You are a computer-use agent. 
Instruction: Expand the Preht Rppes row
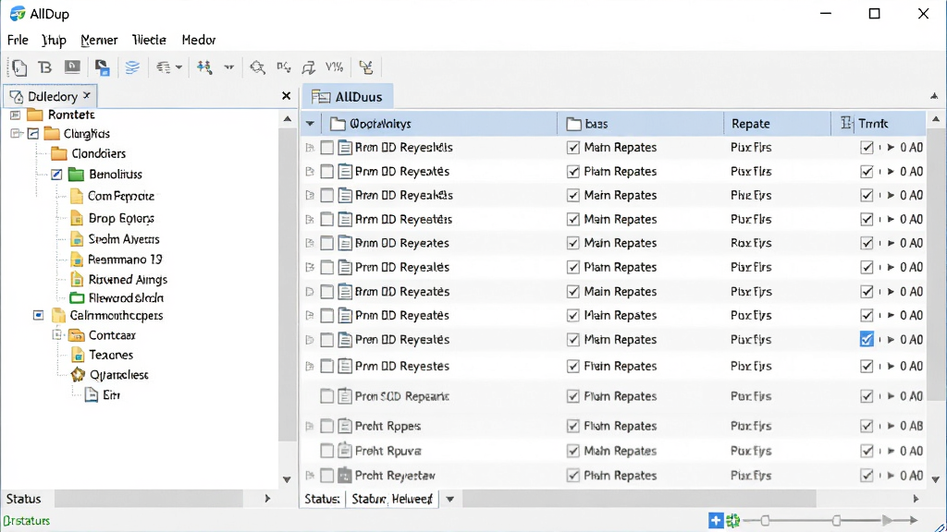point(310,426)
